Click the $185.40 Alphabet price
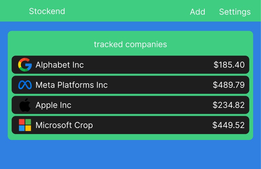The height and width of the screenshot is (169, 261). 229,65
